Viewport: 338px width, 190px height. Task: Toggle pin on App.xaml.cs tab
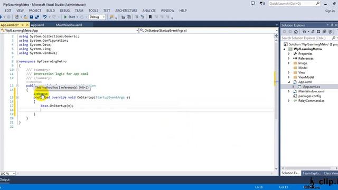(22, 25)
